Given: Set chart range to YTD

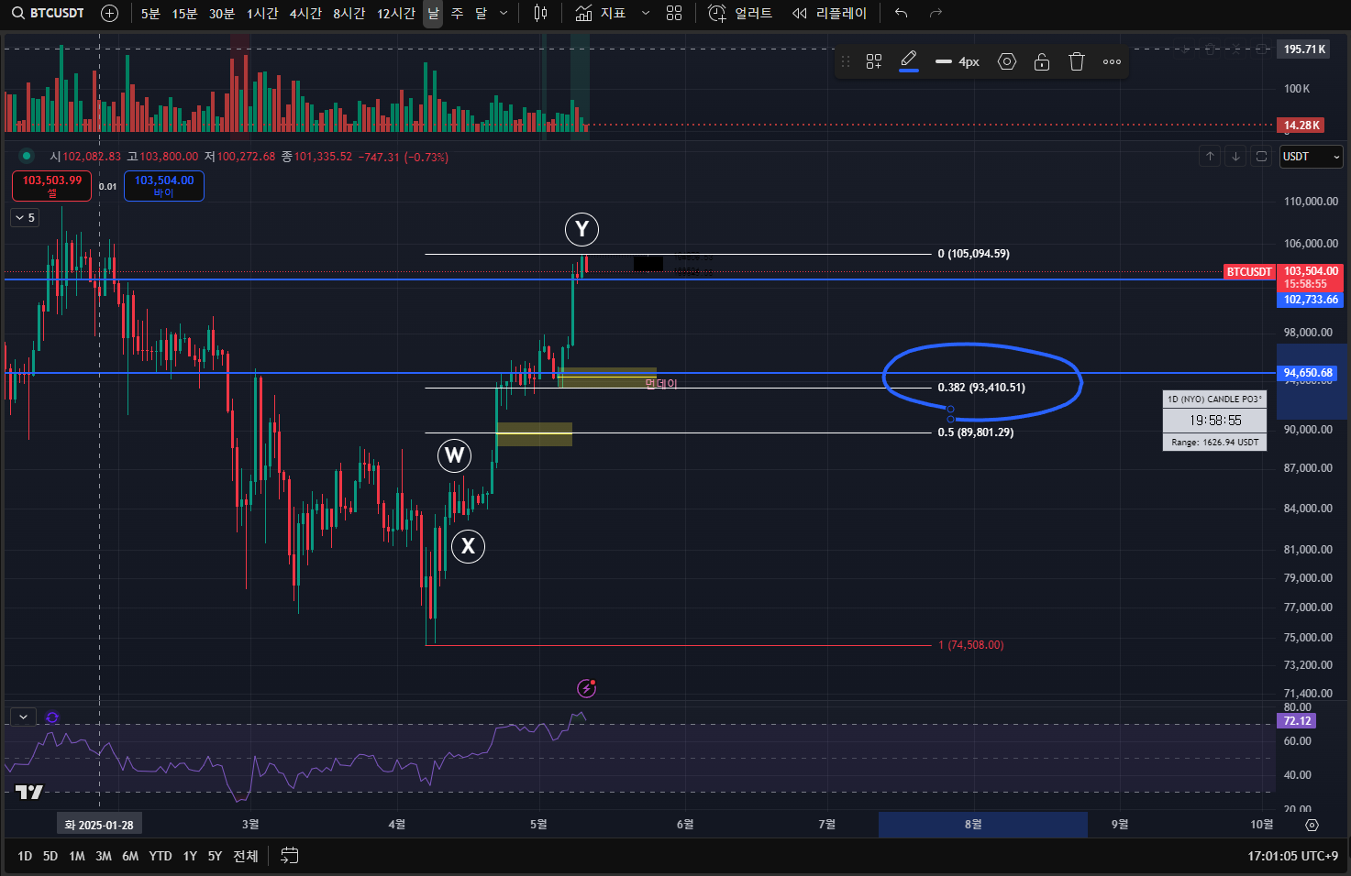Looking at the screenshot, I should [x=161, y=856].
